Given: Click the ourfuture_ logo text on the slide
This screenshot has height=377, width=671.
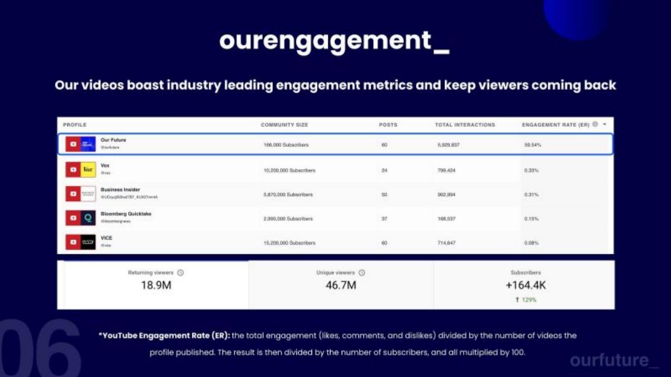Looking at the screenshot, I should 615,360.
